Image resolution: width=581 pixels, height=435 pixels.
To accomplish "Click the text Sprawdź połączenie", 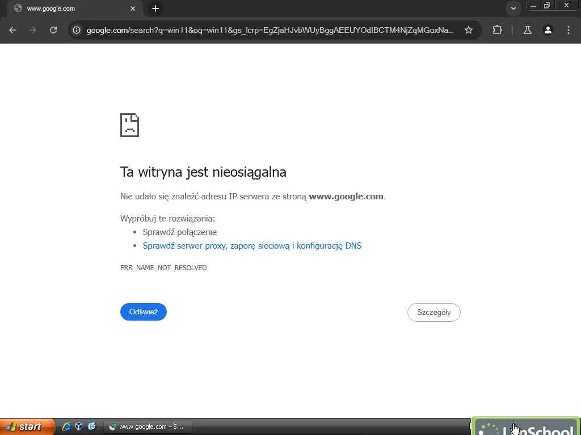I will pyautogui.click(x=180, y=232).
